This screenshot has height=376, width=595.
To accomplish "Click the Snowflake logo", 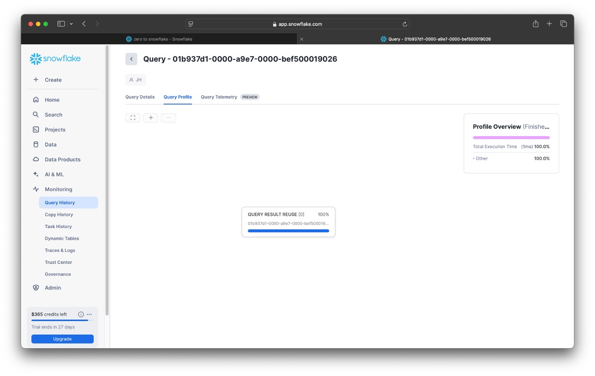I will click(x=55, y=59).
